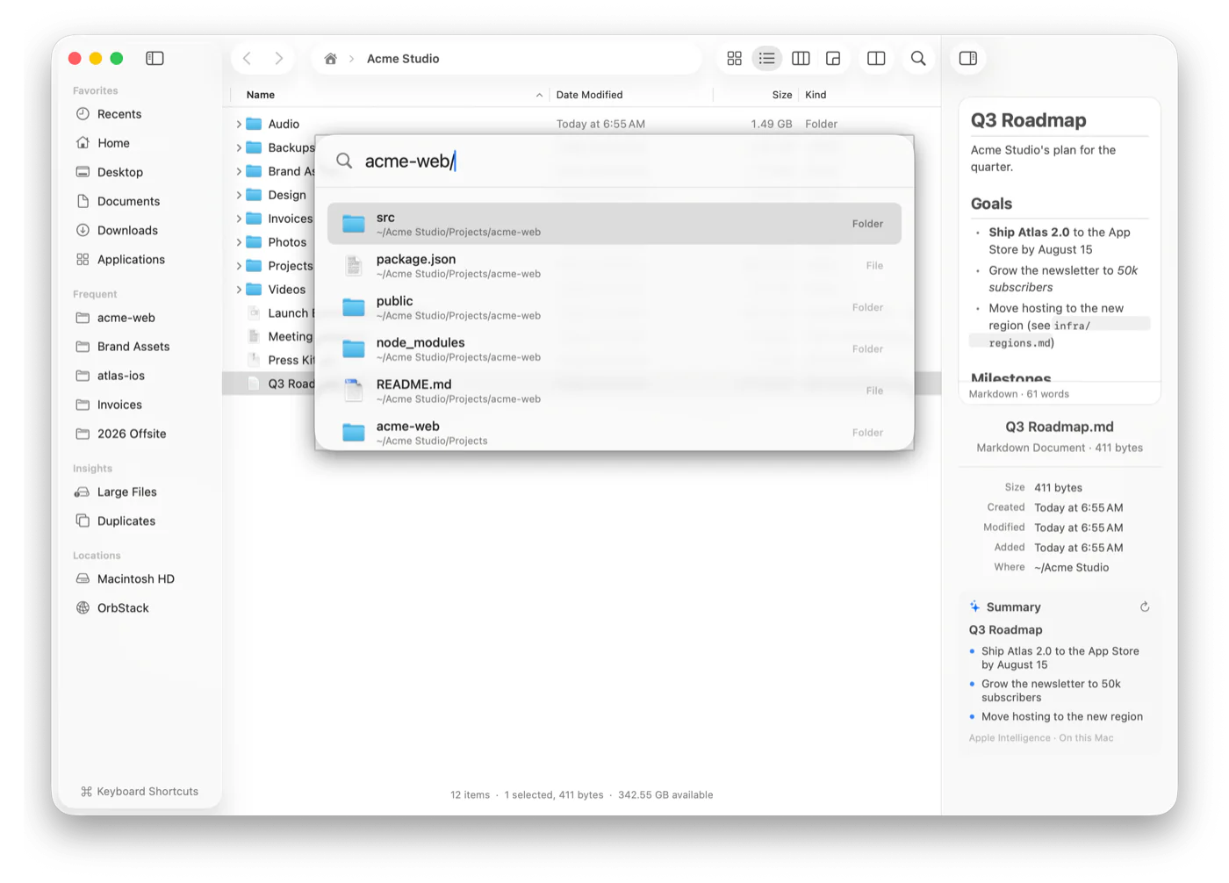
Task: Select the package.json result
Action: pos(614,265)
